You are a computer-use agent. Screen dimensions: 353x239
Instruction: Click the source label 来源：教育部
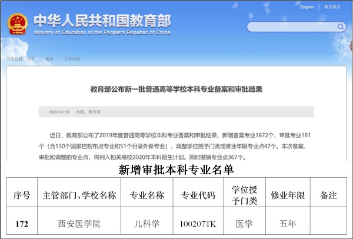[x=89, y=111]
